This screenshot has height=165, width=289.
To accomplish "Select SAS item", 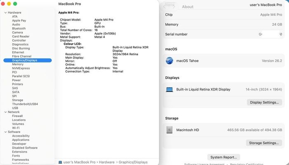I will point(15,88).
